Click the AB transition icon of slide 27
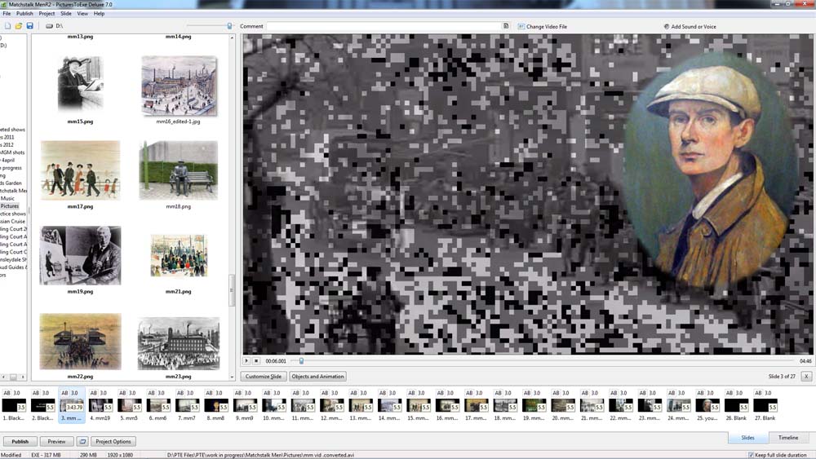The width and height of the screenshot is (816, 459). tap(758, 393)
